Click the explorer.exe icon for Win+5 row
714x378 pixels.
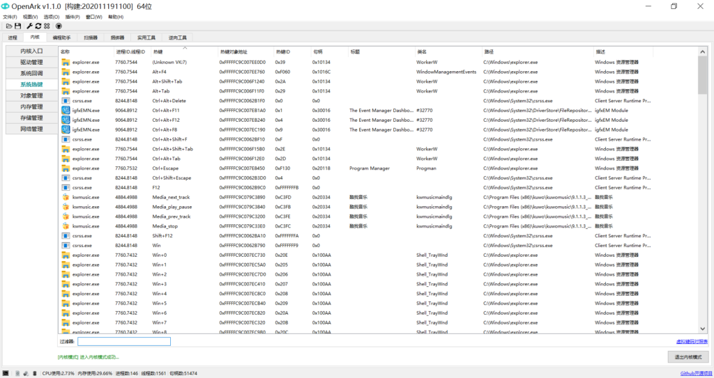[x=66, y=304]
